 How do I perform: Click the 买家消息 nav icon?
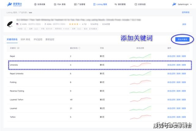click(136, 4)
